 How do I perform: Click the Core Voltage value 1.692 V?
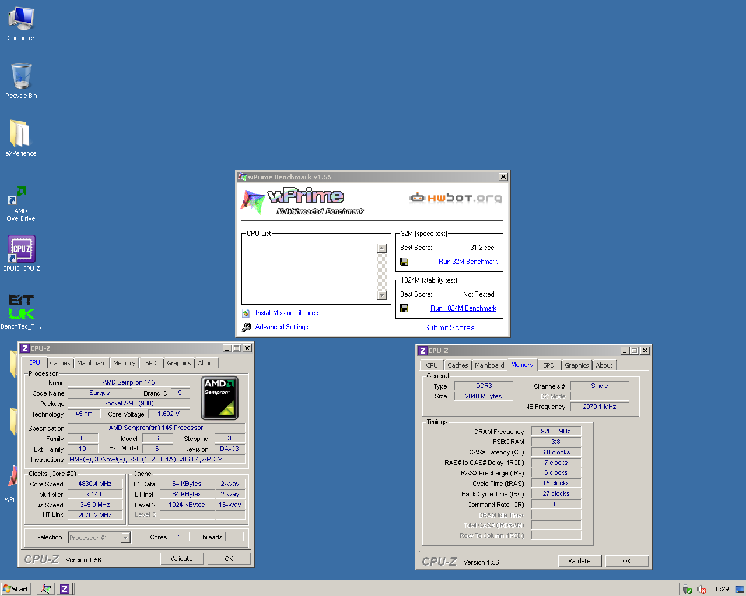169,414
